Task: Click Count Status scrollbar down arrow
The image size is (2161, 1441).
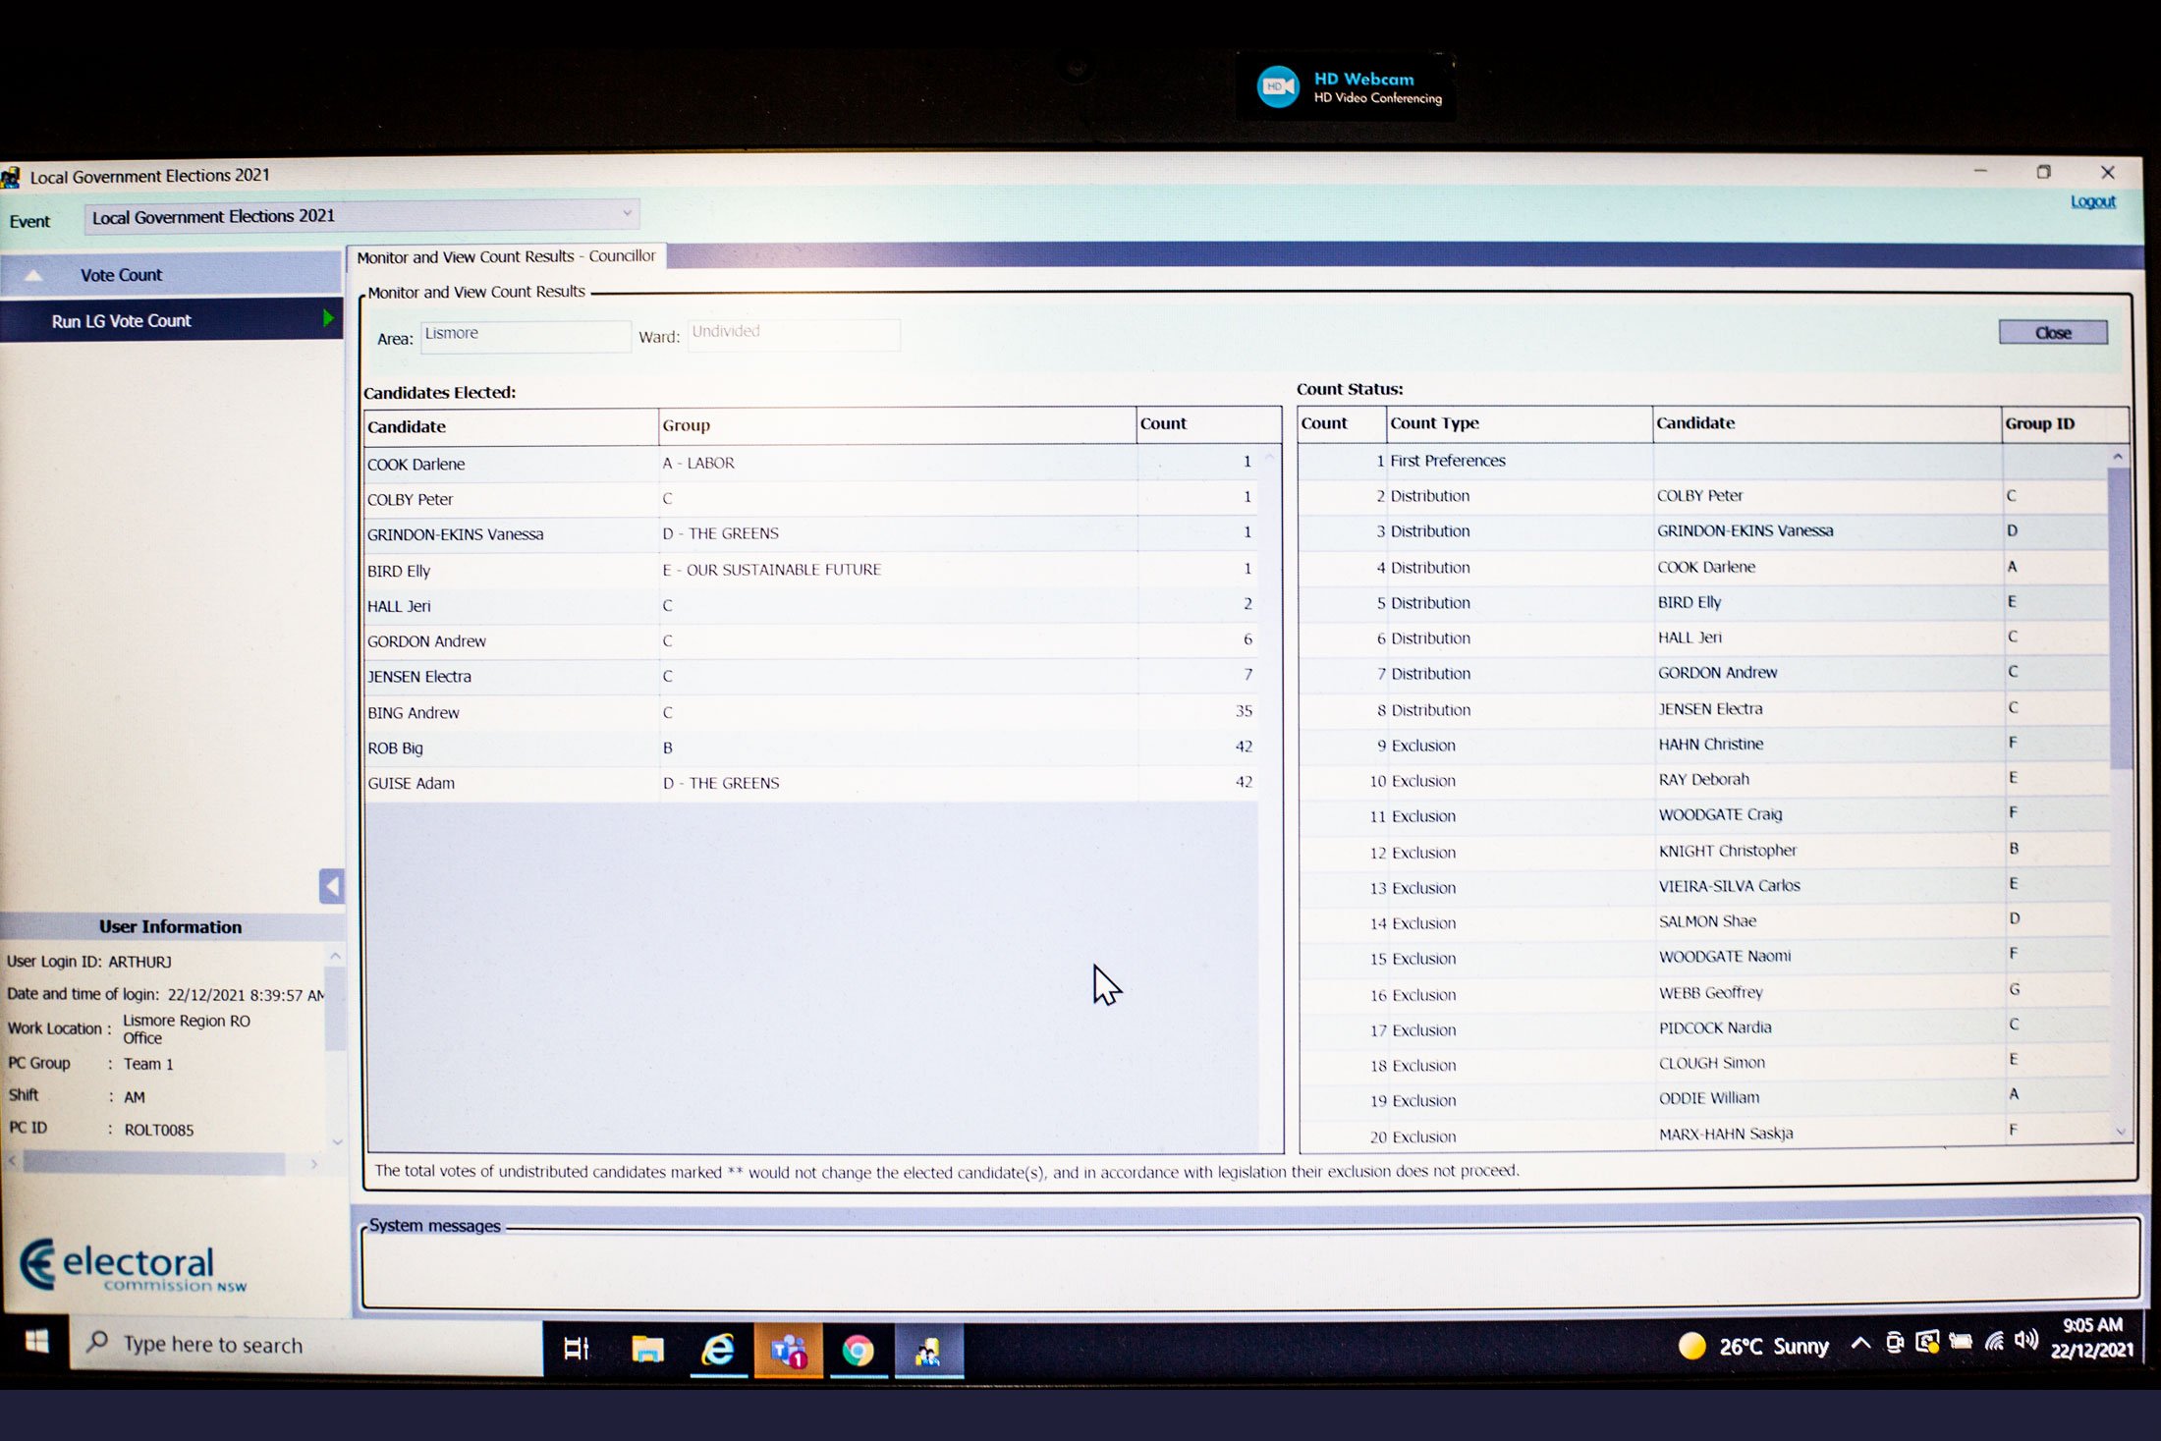Action: [x=2120, y=1132]
